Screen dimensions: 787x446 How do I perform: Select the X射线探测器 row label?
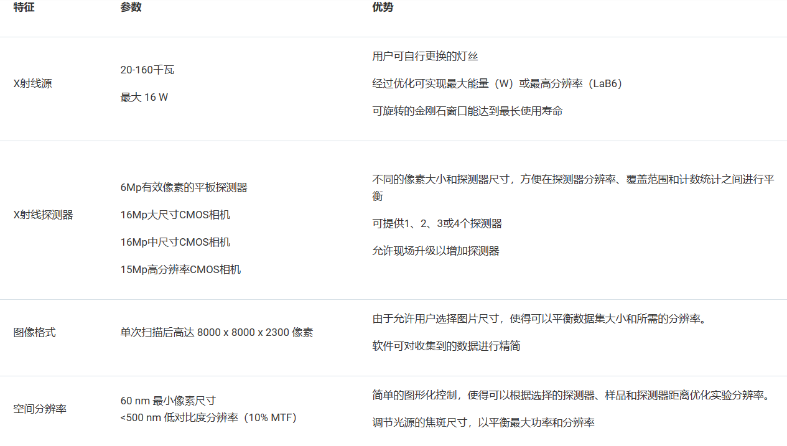tap(39, 215)
